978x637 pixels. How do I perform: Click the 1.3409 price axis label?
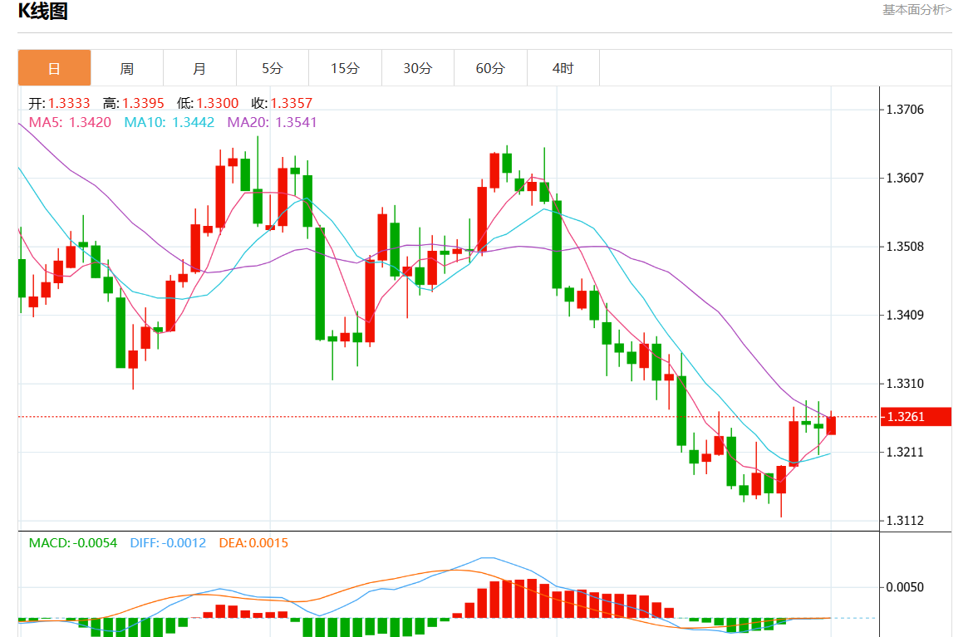[905, 316]
